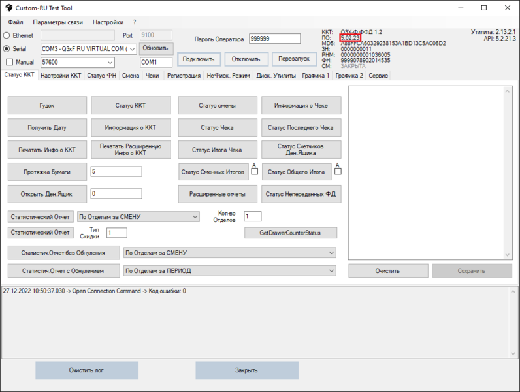This screenshot has height=392, width=520.
Task: Click the Очистить лог button
Action: pos(87,370)
